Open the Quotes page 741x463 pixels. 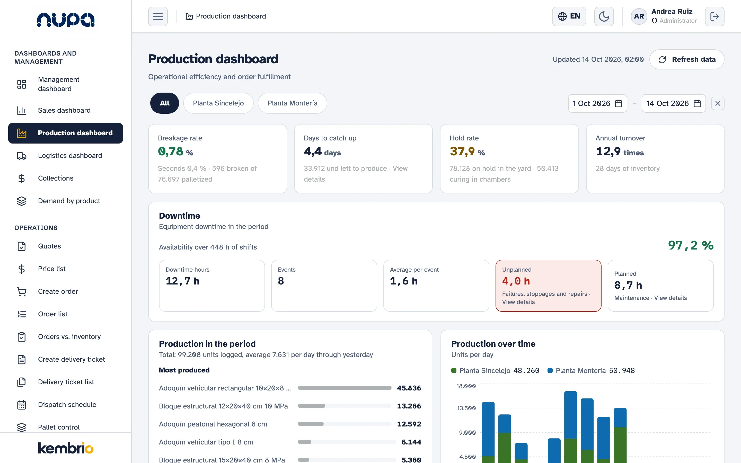coord(66,246)
